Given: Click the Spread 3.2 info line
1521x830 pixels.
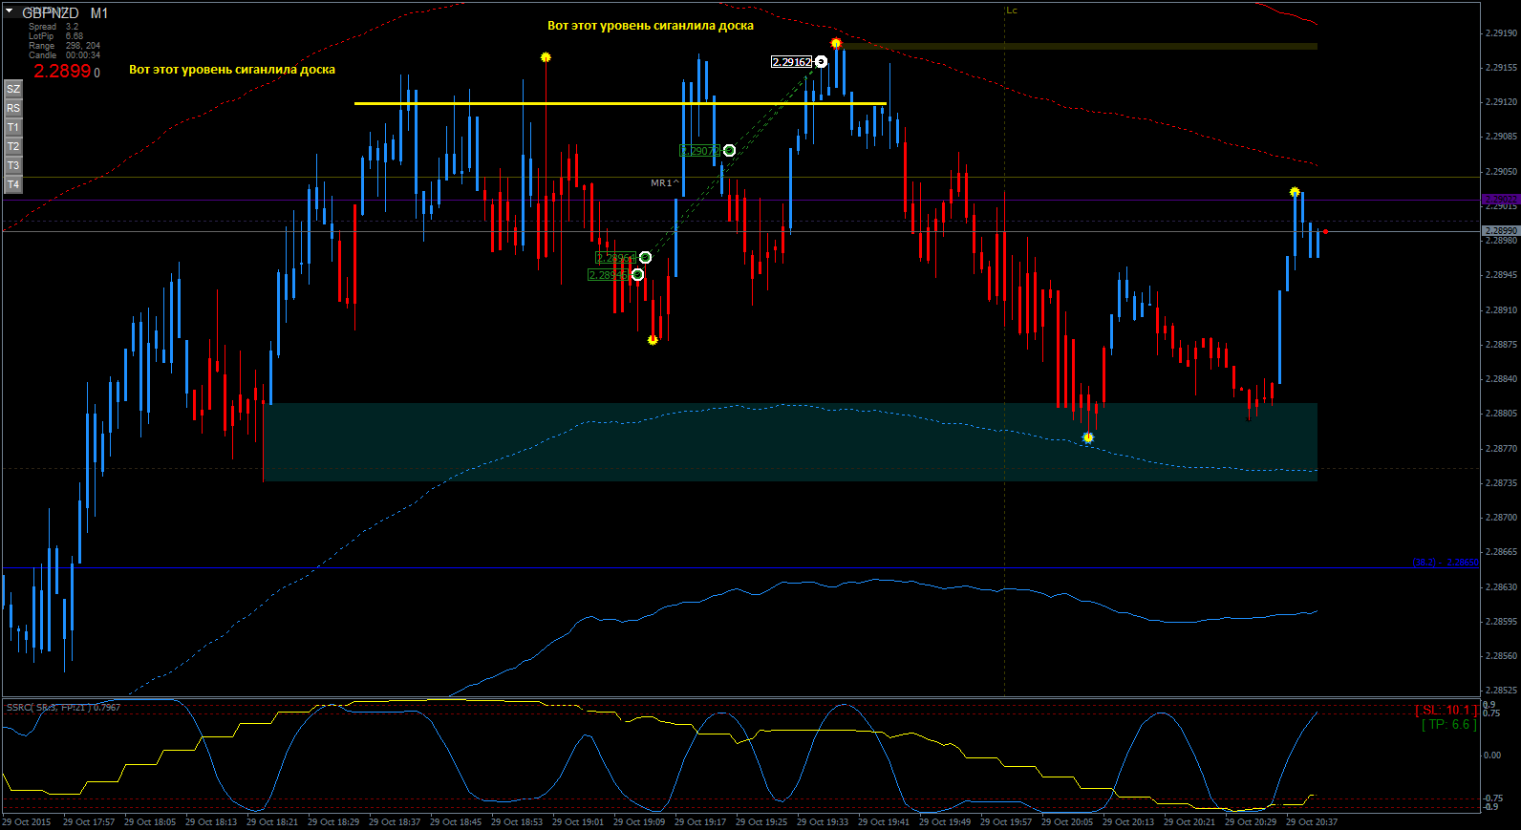Looking at the screenshot, I should (54, 27).
